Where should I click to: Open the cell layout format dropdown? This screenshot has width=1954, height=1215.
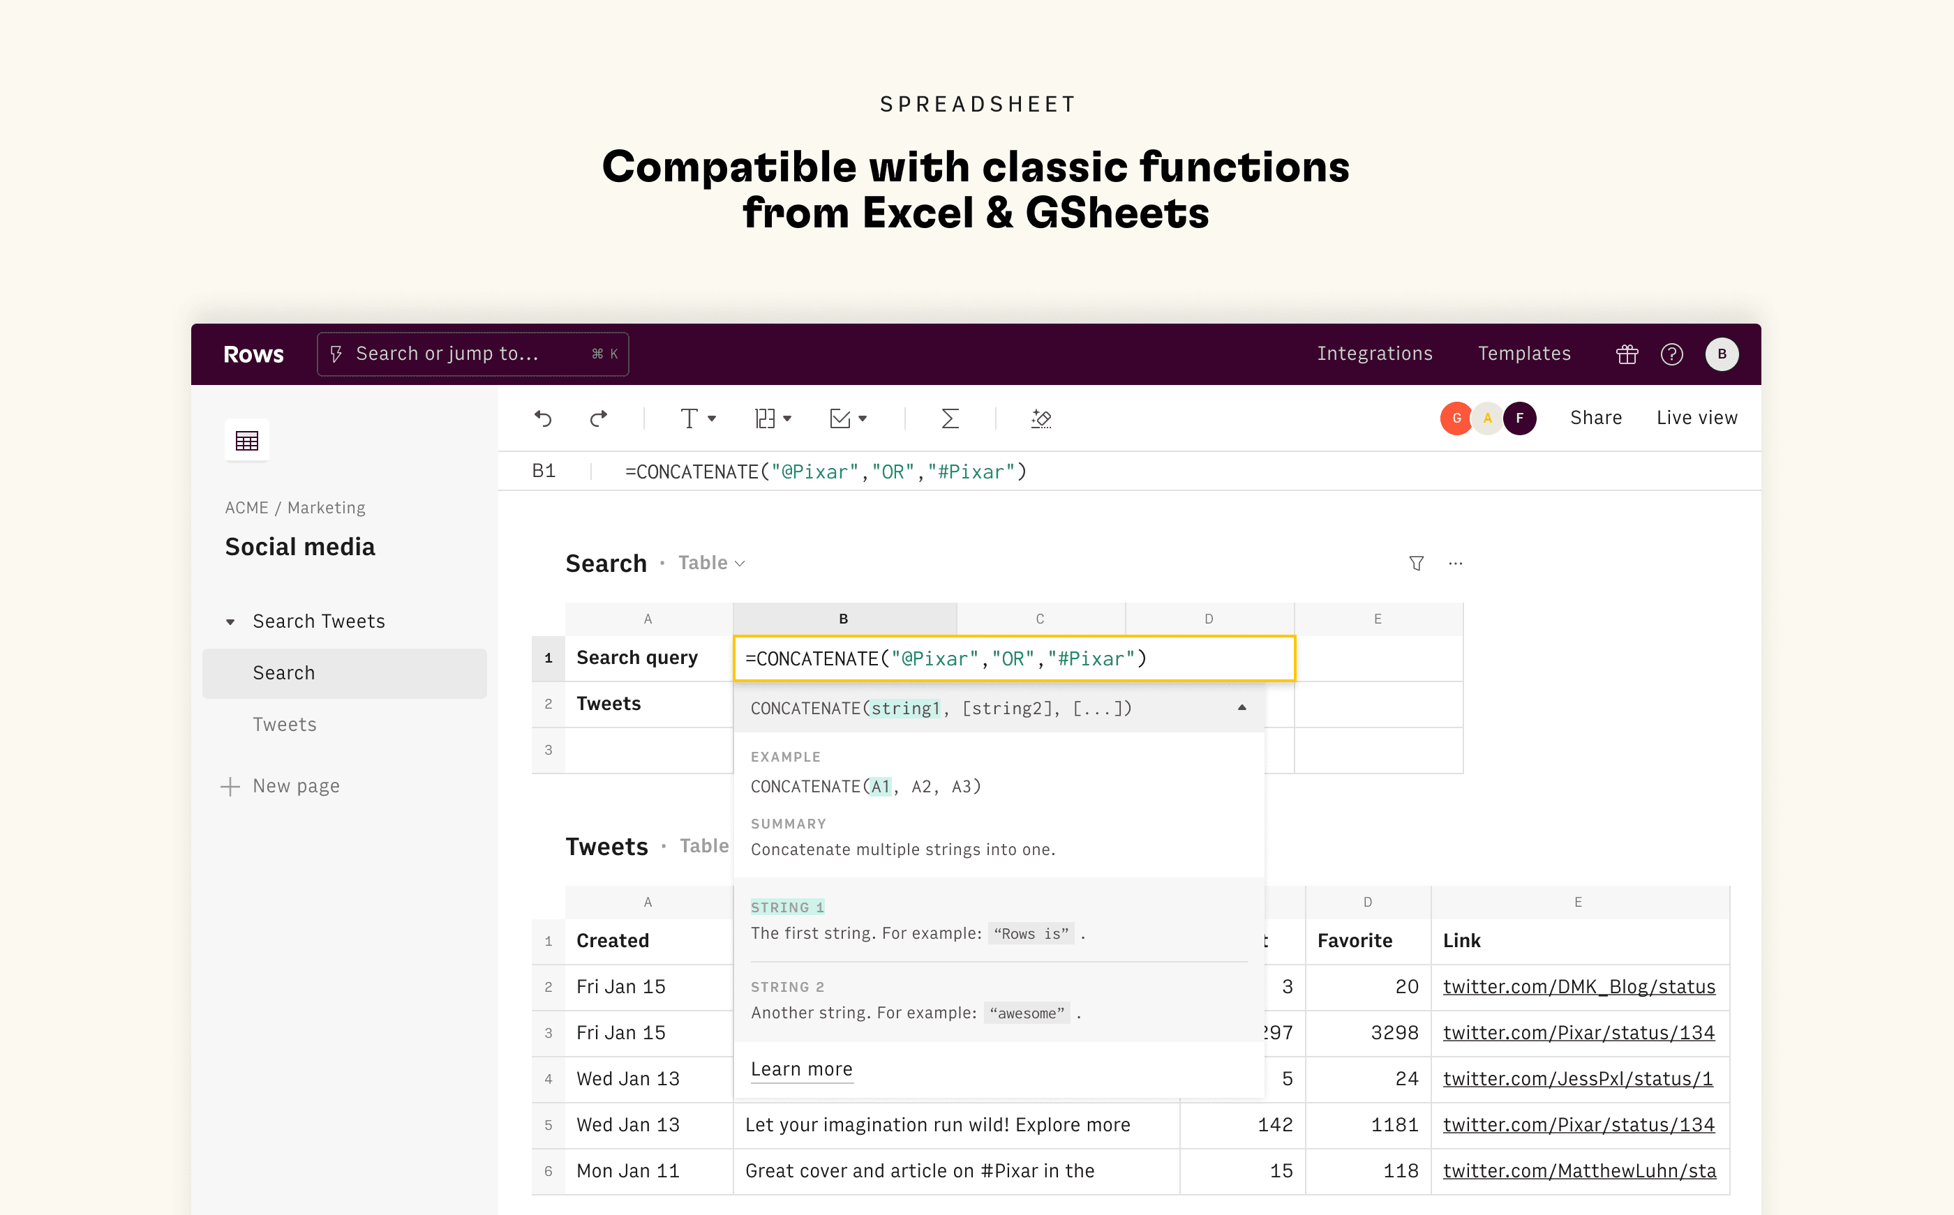[x=773, y=418]
